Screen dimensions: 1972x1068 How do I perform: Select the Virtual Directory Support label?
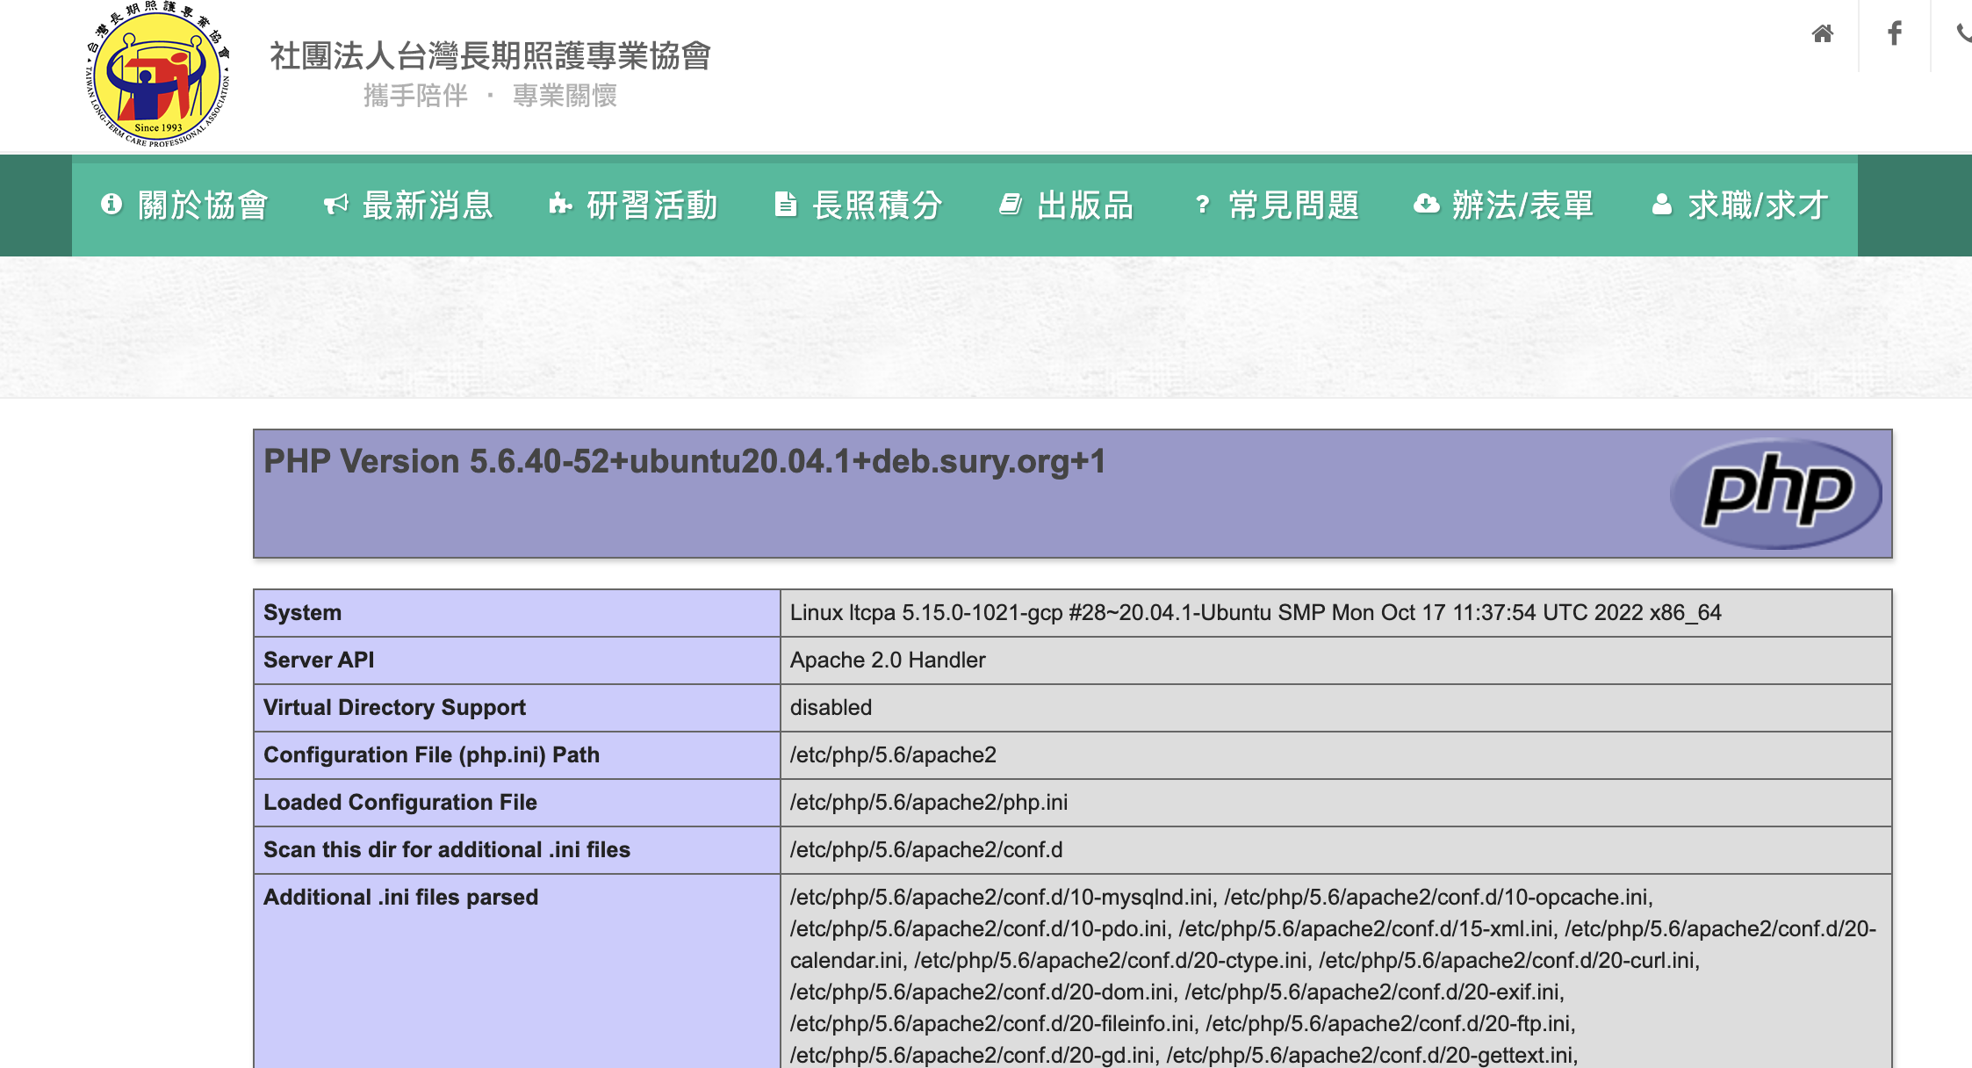click(394, 707)
